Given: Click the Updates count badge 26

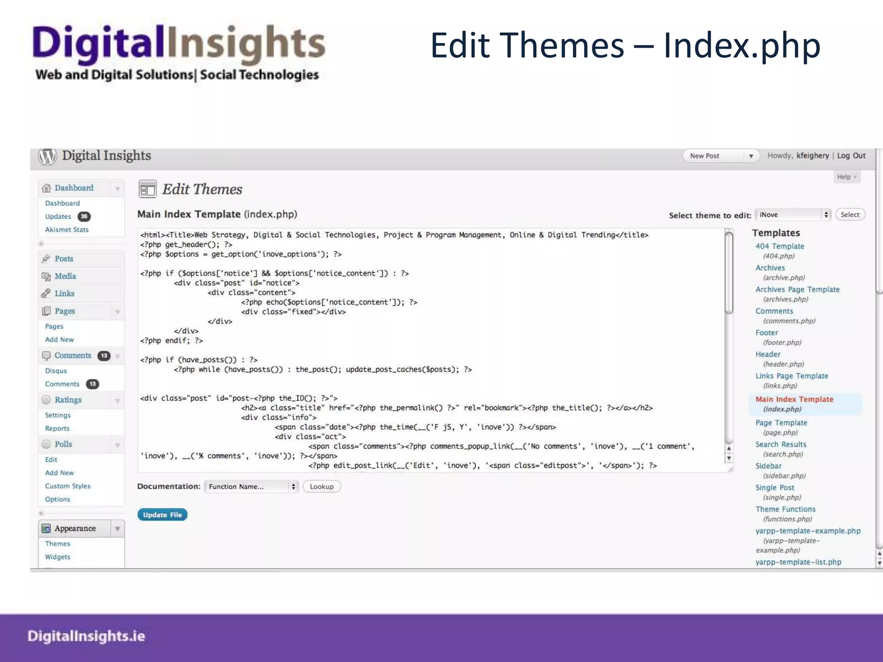Looking at the screenshot, I should coord(84,216).
